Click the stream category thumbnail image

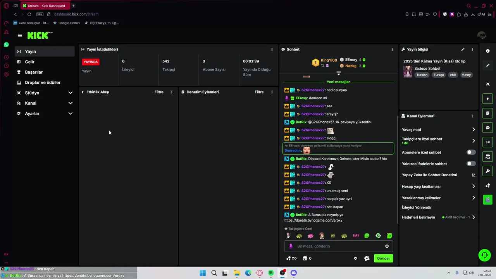click(408, 72)
